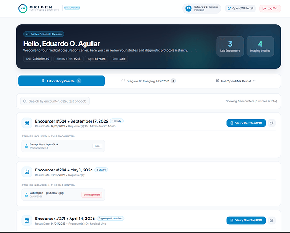Click Result Date 17/09/2026 requester line
The image size is (290, 233).
tap(75, 126)
